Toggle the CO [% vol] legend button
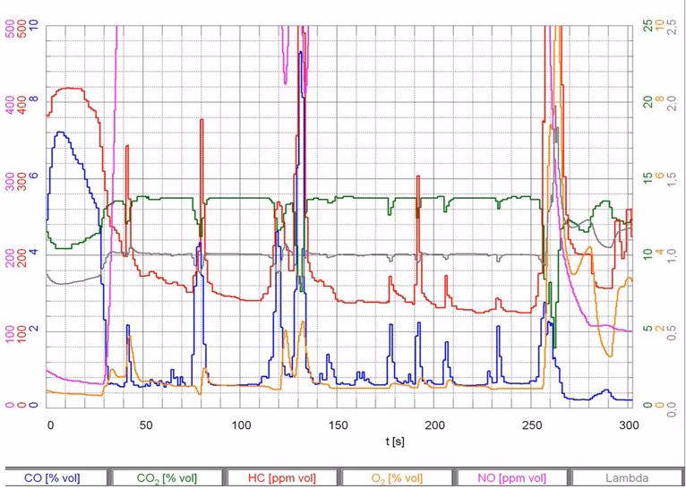Image resolution: width=686 pixels, height=489 pixels. point(57,478)
